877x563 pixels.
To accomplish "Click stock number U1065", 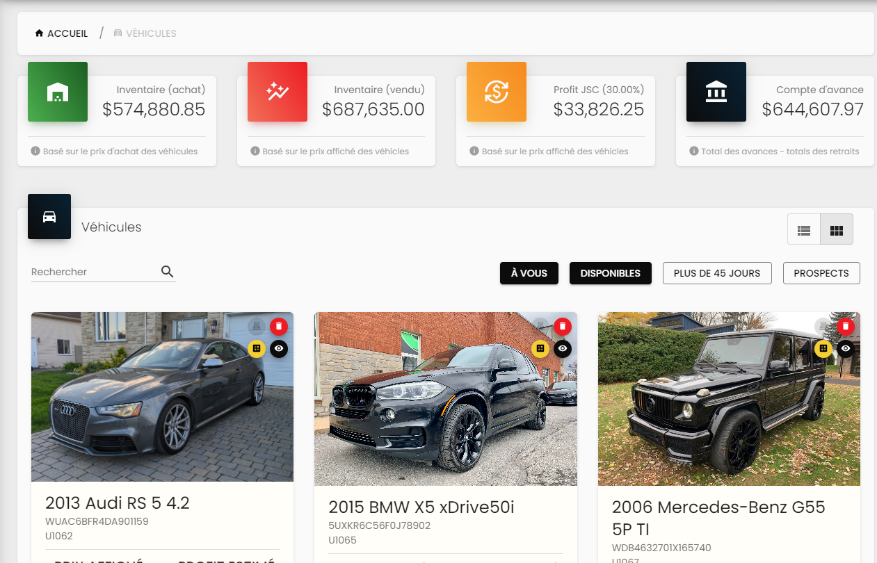I will click(342, 540).
